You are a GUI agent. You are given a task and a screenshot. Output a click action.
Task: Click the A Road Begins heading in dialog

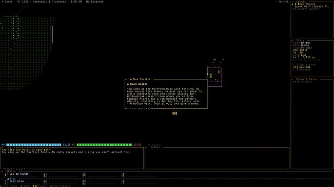137,84
